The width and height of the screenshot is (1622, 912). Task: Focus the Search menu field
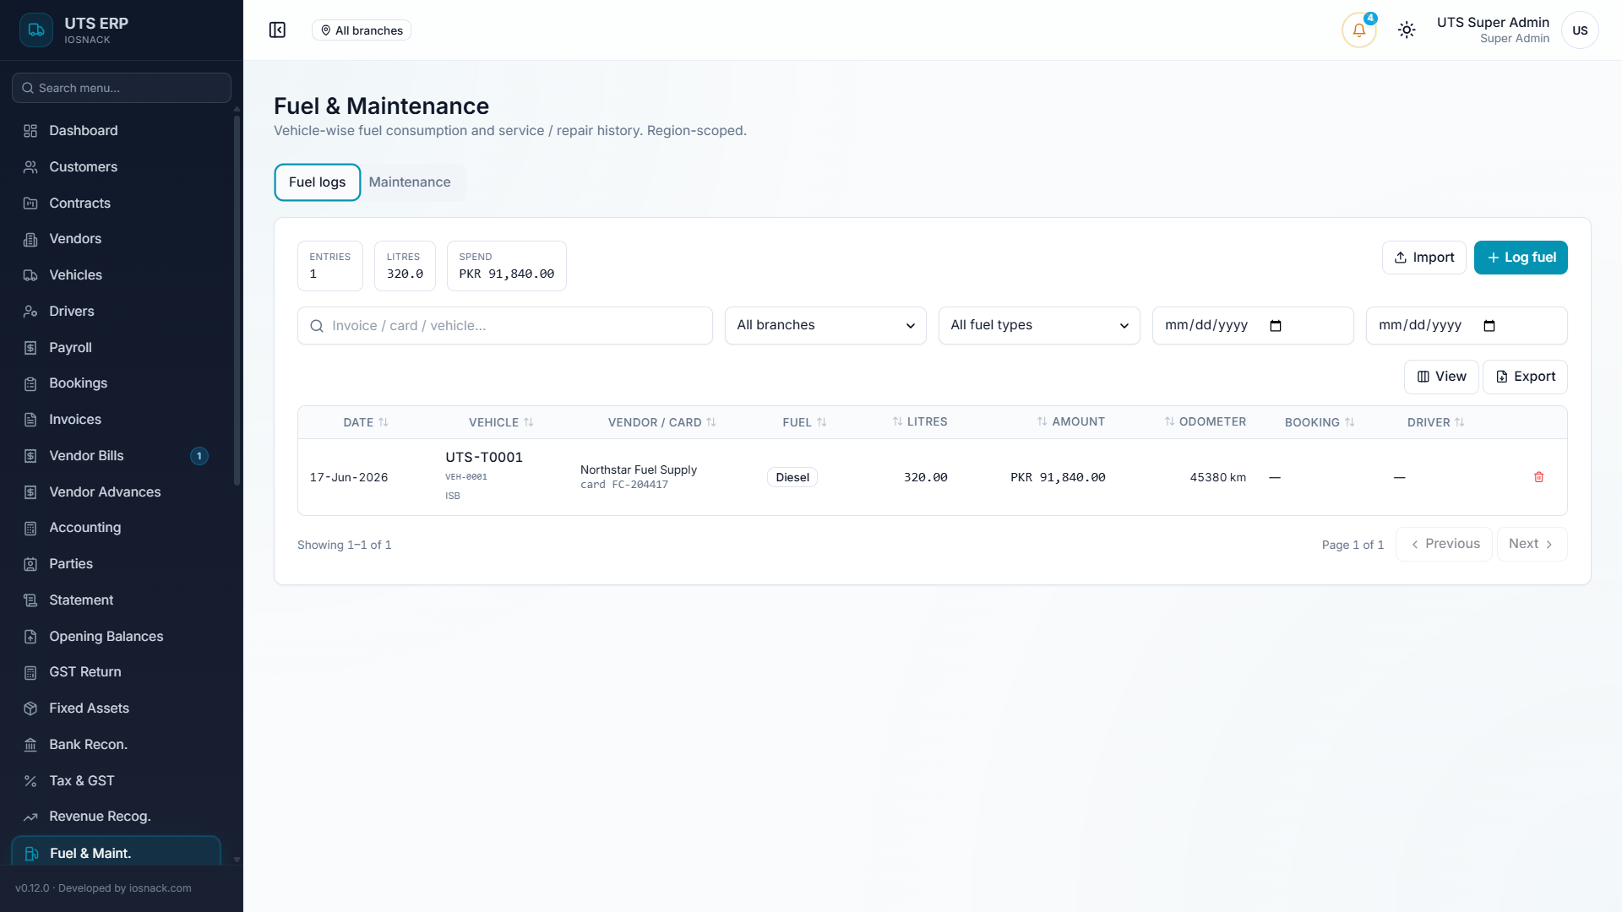coord(122,88)
